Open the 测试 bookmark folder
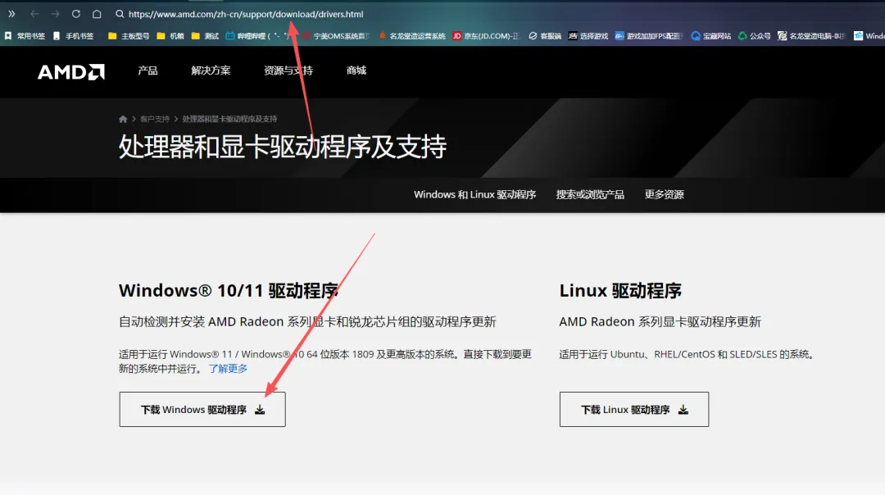 (205, 36)
